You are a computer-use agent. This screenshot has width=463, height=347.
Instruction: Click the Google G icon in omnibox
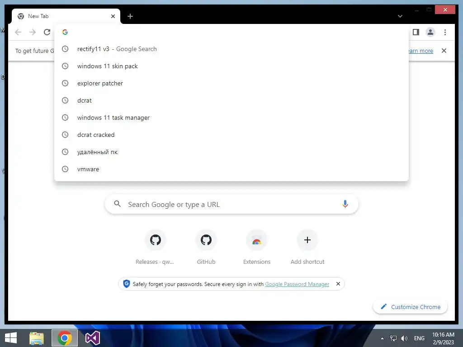click(65, 32)
